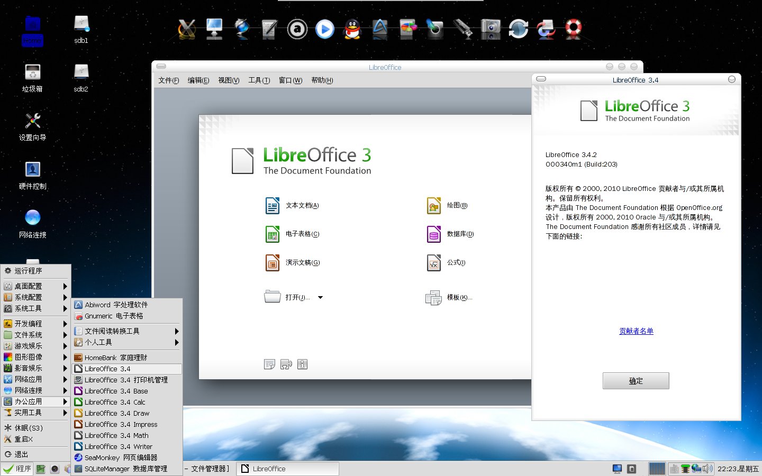Open the 工具(T) menu
Screen dimensions: 762x476
(x=259, y=80)
